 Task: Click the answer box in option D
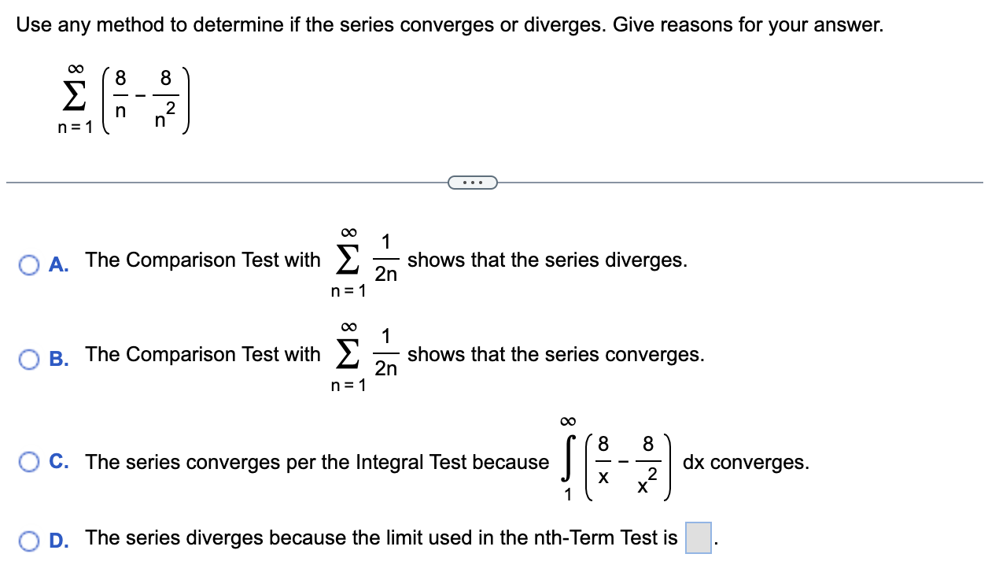699,538
